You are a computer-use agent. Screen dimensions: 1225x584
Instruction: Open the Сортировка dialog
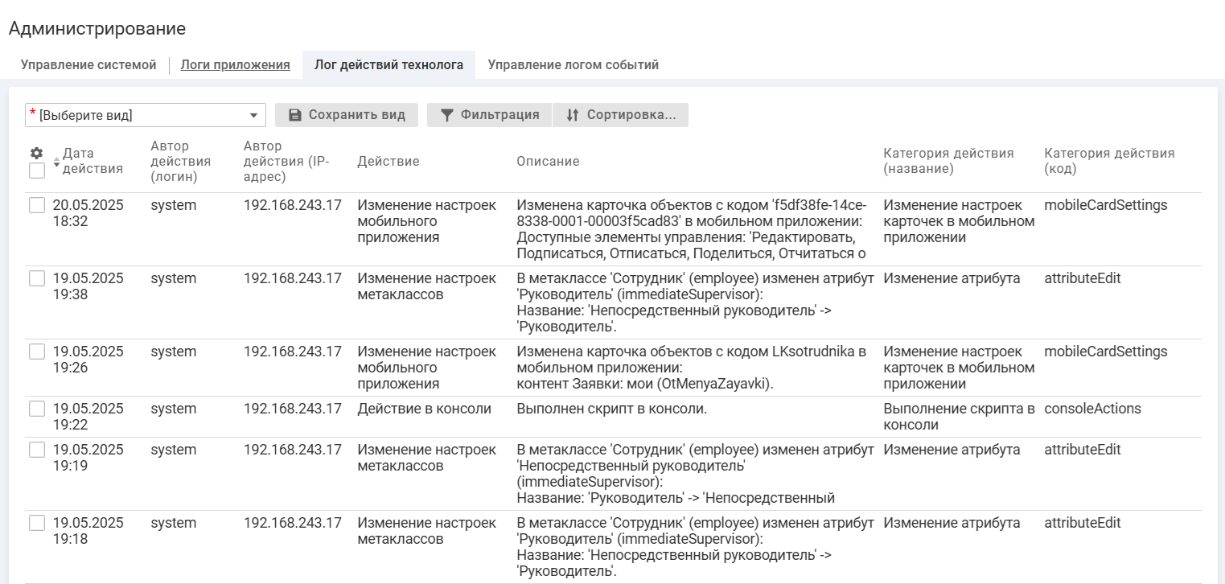[620, 115]
